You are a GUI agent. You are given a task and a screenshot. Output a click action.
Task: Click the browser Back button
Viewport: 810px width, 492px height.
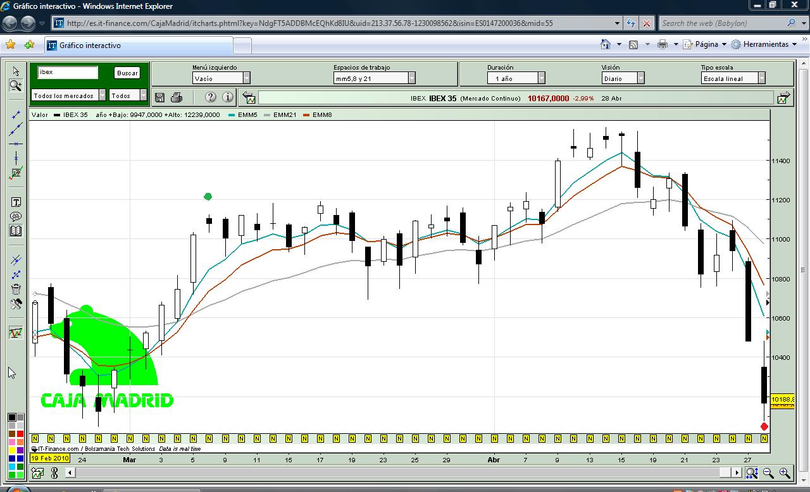pyautogui.click(x=10, y=23)
